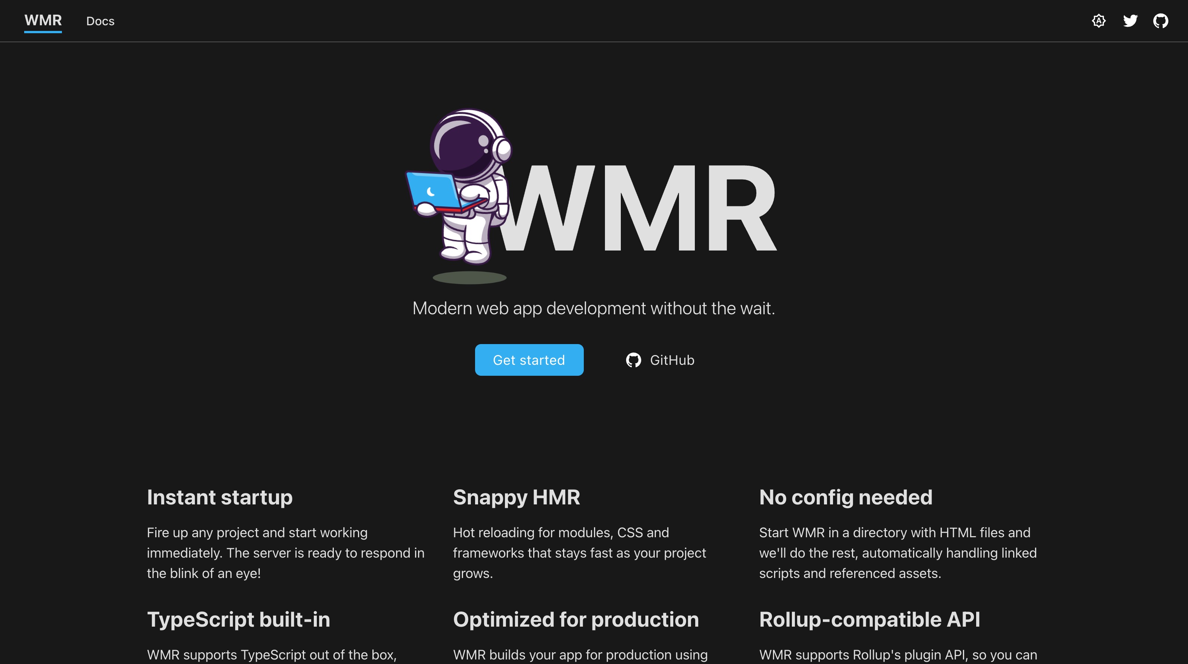Select the Instant startup heading
1188x664 pixels.
click(219, 497)
